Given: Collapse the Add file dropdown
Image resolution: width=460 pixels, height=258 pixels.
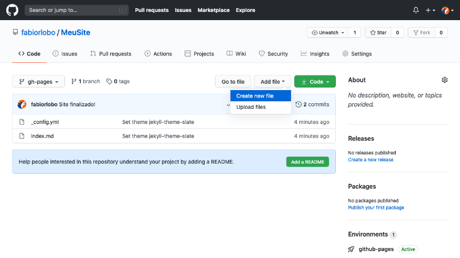Looking at the screenshot, I should tap(273, 81).
